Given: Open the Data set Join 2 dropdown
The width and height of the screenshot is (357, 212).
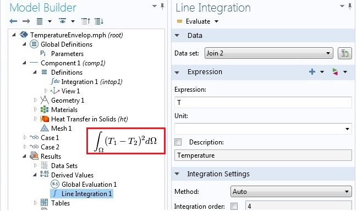Looking at the screenshot, I should 268,53.
